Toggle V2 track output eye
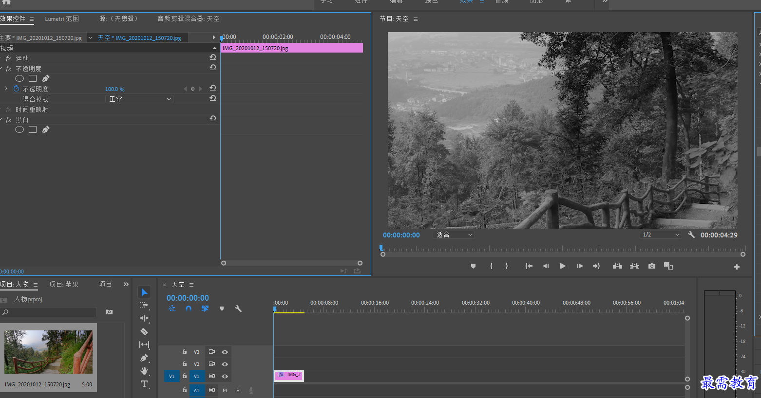Screen dimensions: 761x398 [x=225, y=364]
